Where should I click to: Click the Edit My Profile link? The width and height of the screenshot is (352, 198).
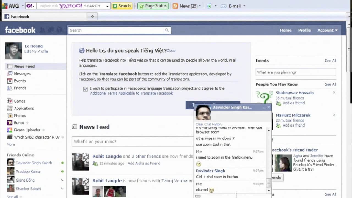(36, 51)
